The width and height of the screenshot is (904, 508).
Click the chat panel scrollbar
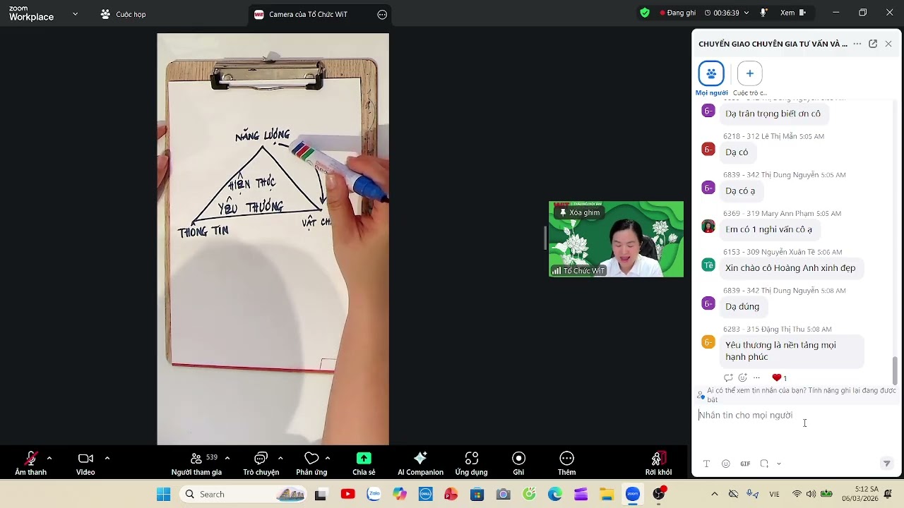(895, 370)
